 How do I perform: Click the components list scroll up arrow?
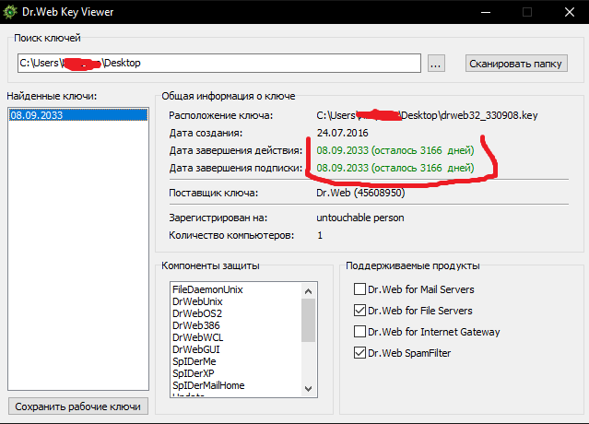click(309, 290)
